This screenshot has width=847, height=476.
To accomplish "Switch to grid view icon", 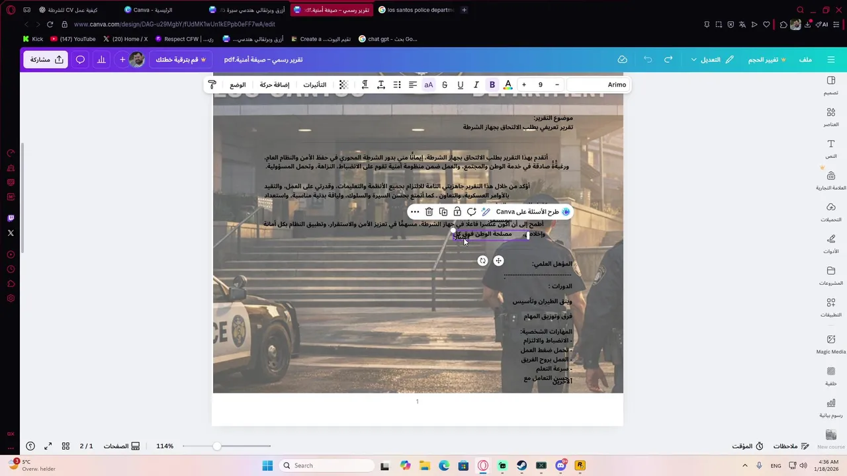I will coord(66,446).
